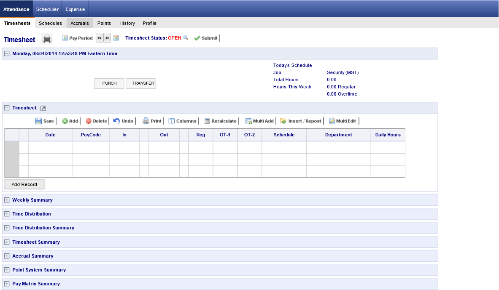Expand Pay Matrix Summary section
499x290 pixels.
pyautogui.click(x=7, y=284)
